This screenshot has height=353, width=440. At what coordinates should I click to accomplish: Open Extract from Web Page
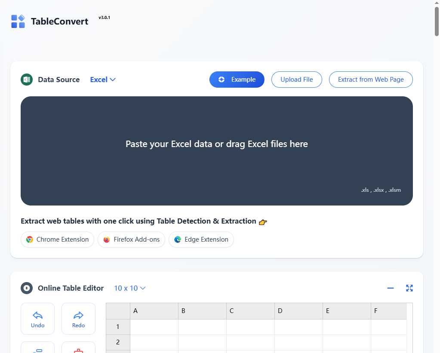tap(370, 80)
